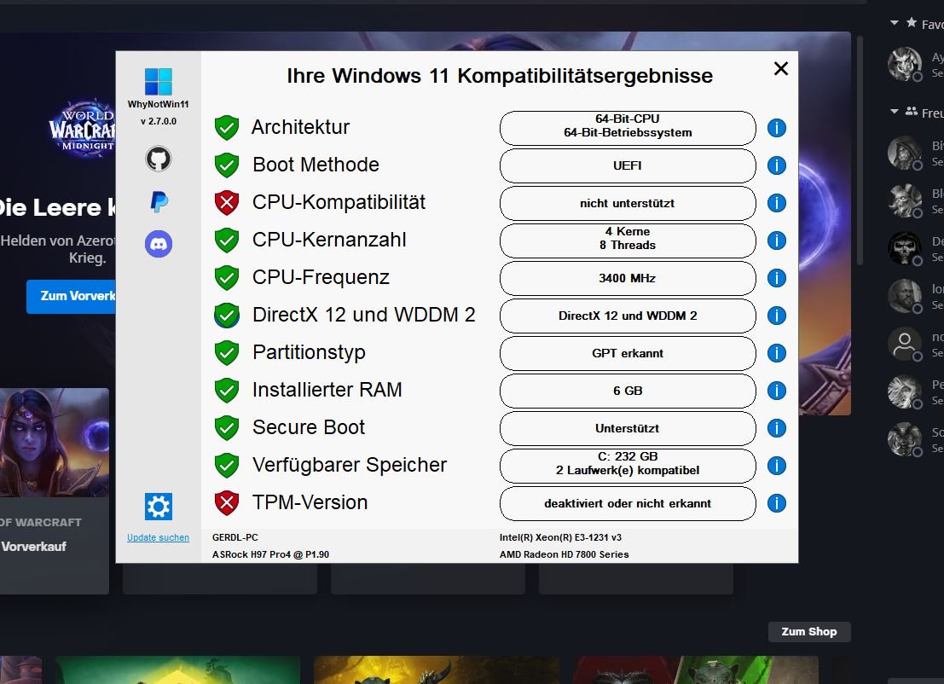Image resolution: width=944 pixels, height=684 pixels.
Task: Open the settings gear in WhyNotWin11
Action: pos(159,507)
